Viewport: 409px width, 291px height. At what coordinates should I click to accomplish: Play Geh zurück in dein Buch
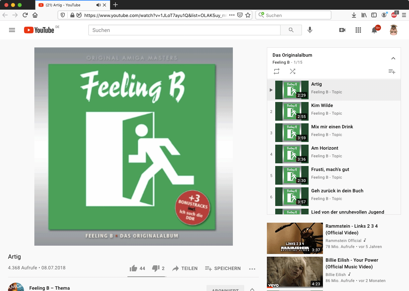[334, 197]
